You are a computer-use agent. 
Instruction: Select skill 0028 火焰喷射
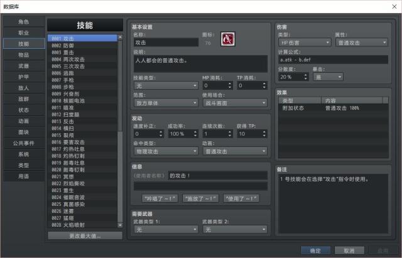tap(82, 225)
